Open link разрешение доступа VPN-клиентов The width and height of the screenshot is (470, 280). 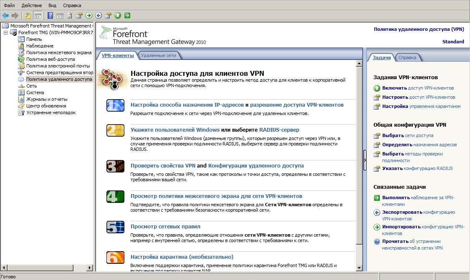(297, 105)
